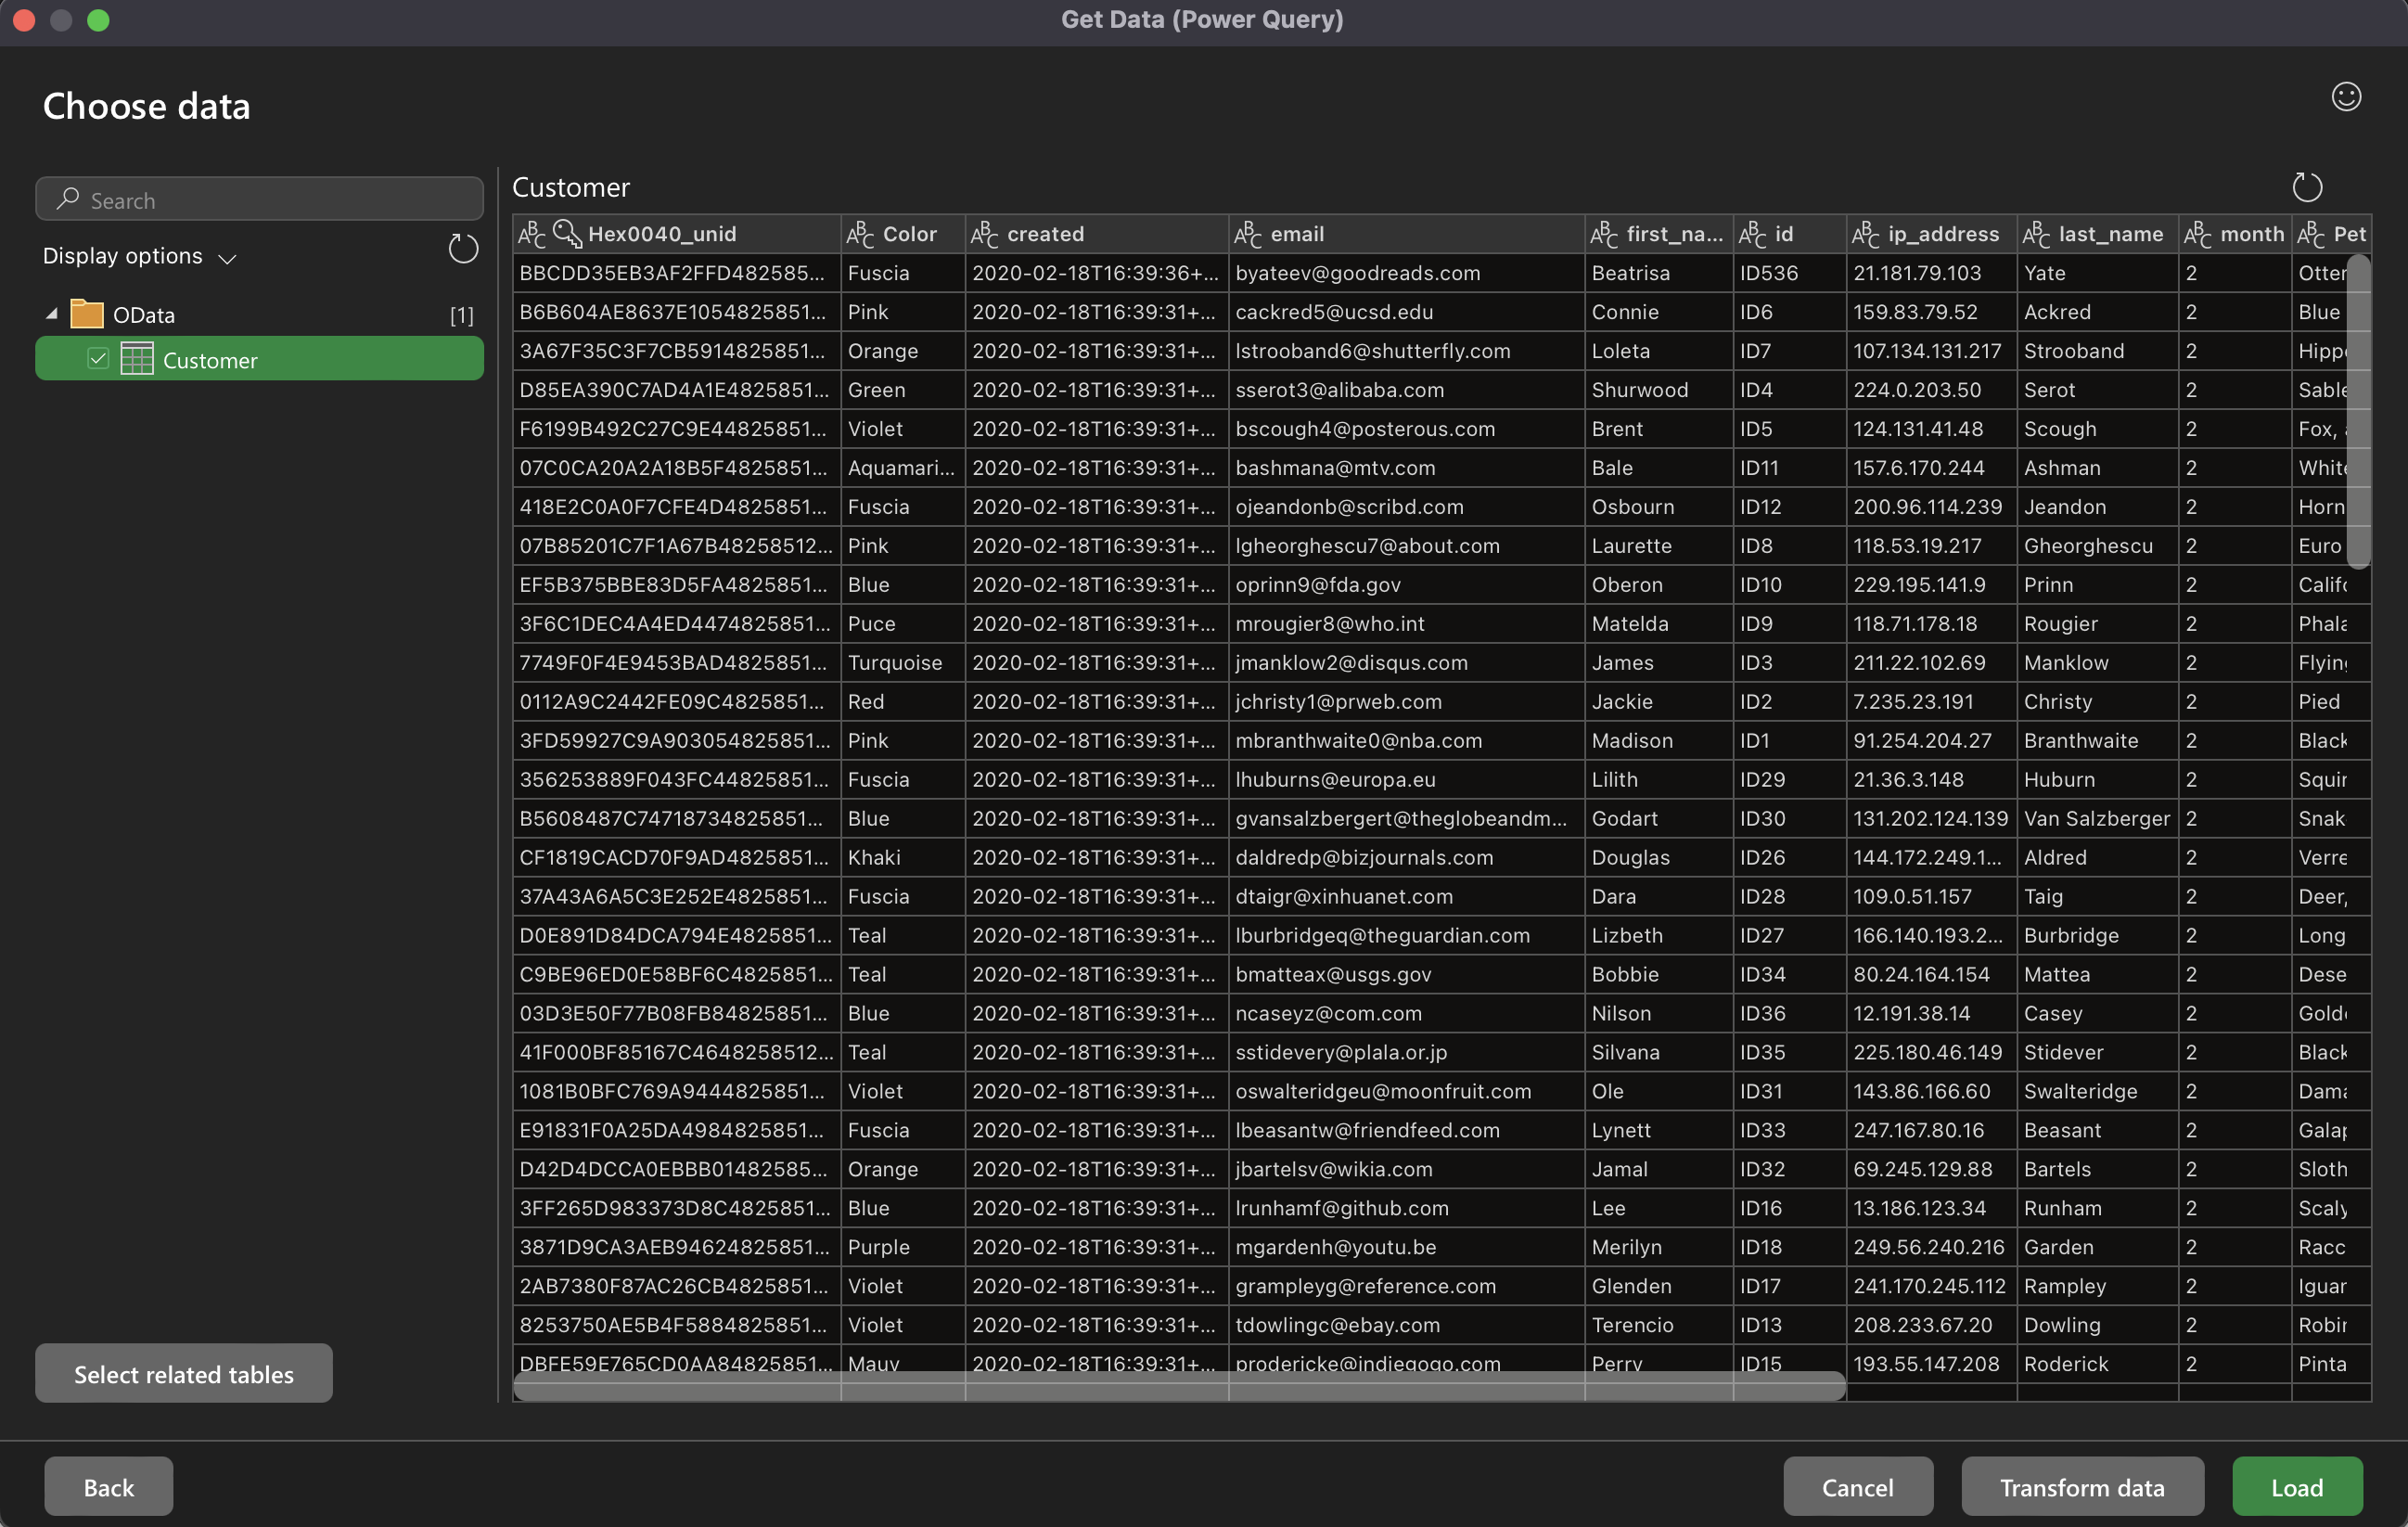The width and height of the screenshot is (2408, 1527).
Task: Refresh the Customer preview table
Action: pyautogui.click(x=2307, y=186)
